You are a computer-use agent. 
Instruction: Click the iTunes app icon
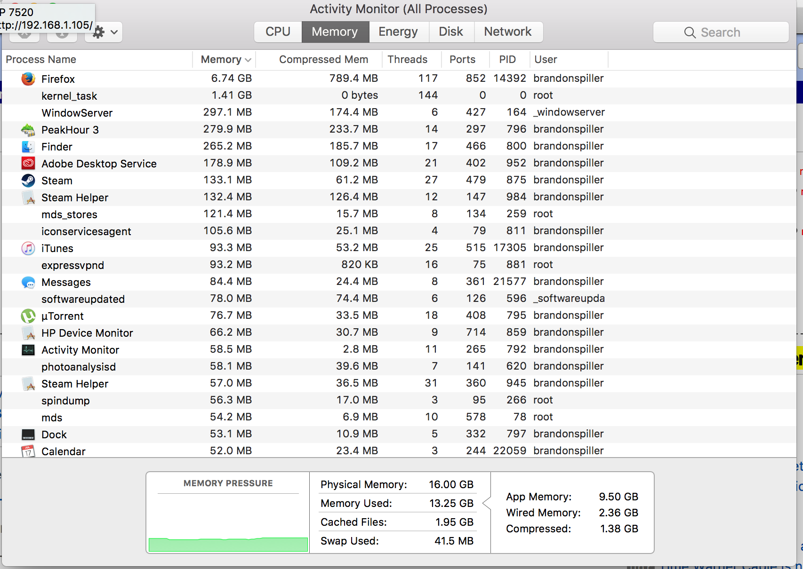(28, 248)
